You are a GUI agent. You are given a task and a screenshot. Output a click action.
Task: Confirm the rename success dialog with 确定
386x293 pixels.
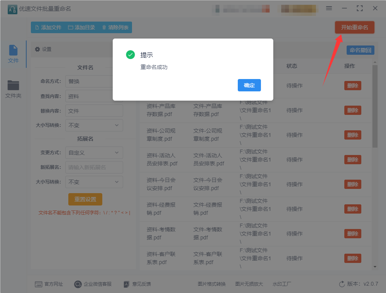click(249, 85)
